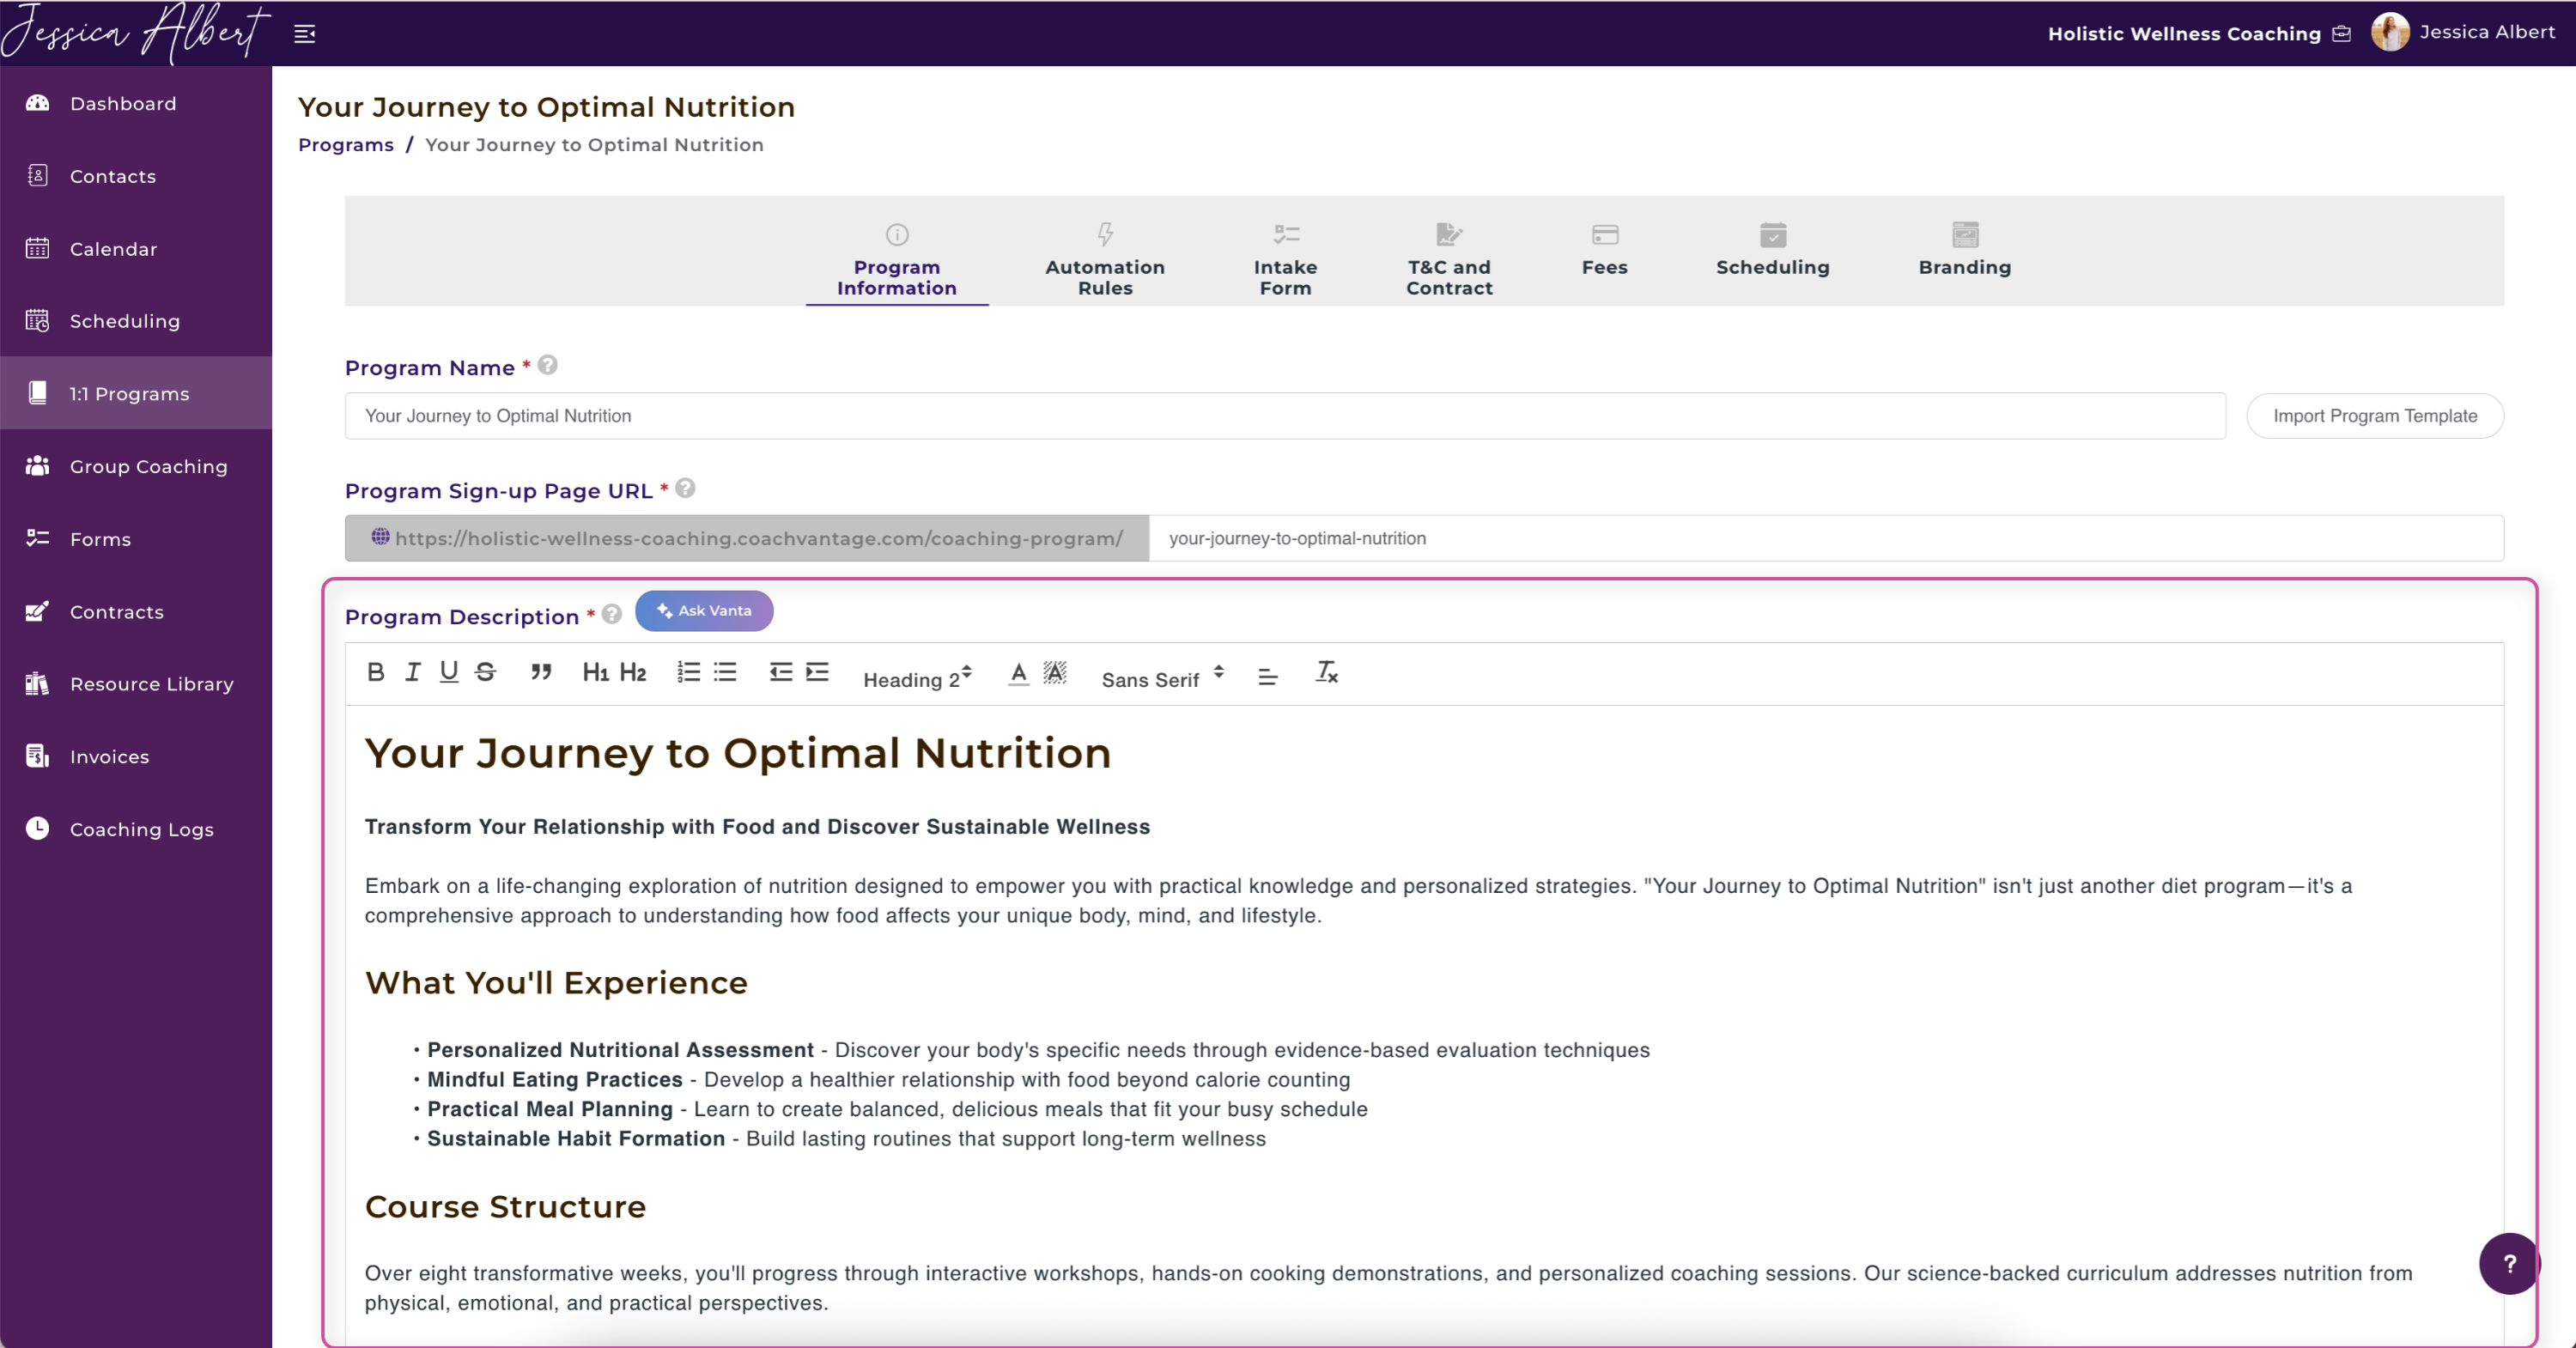Image resolution: width=2576 pixels, height=1348 pixels.
Task: Open the floating help question-mark button
Action: [x=2509, y=1264]
